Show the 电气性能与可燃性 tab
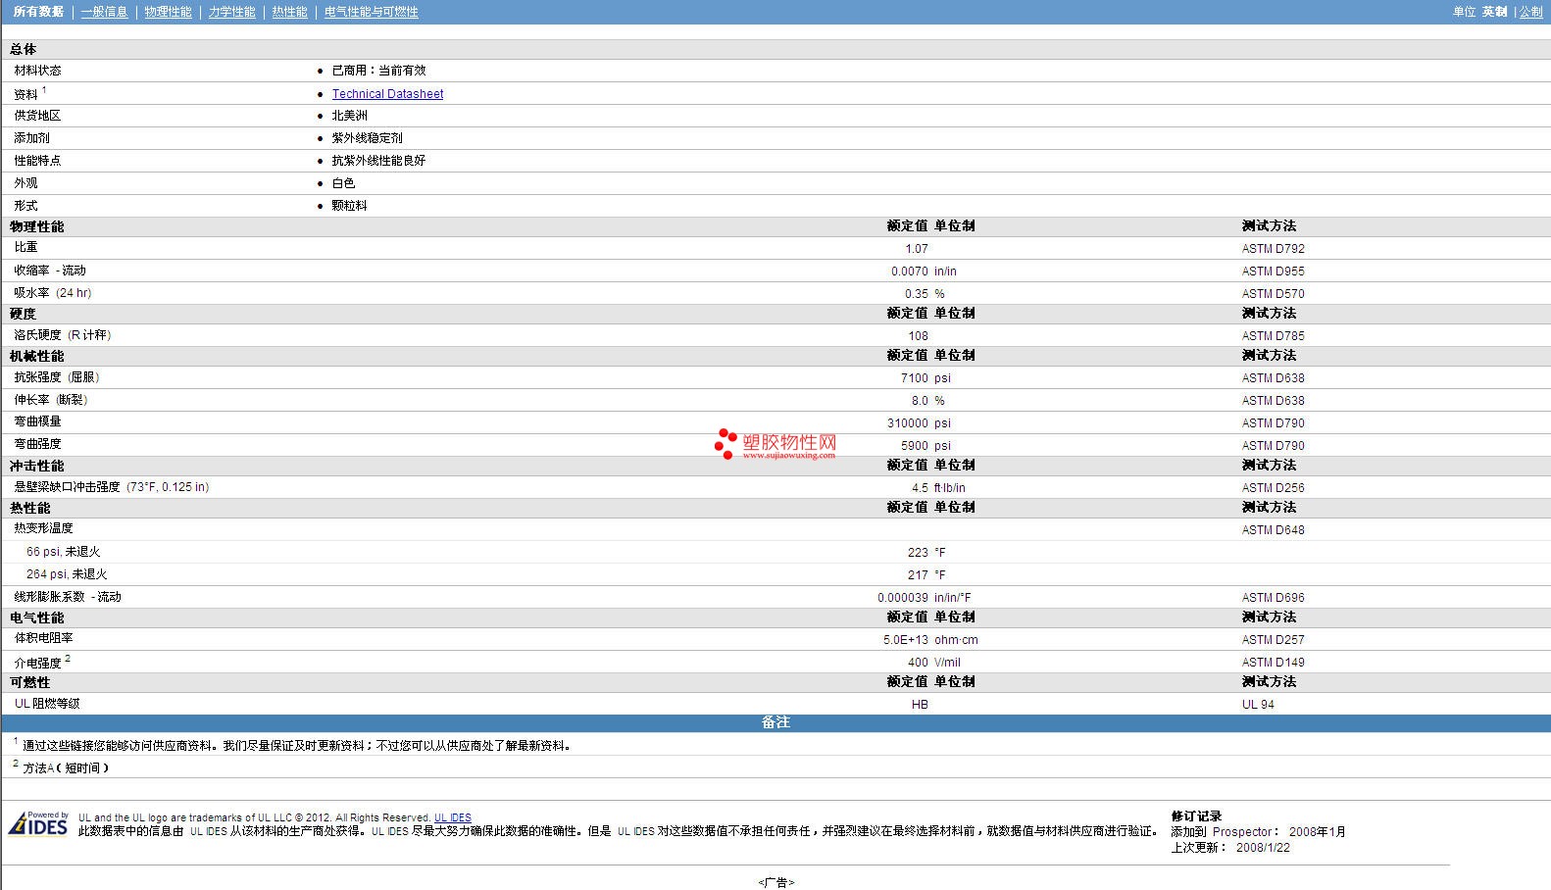 pyautogui.click(x=371, y=12)
